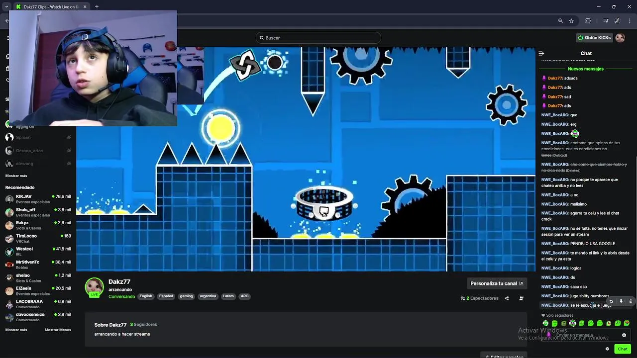The image size is (637, 358).
Task: Click chat message 'PENDEJO USA GOOGLE'
Action: click(x=592, y=244)
